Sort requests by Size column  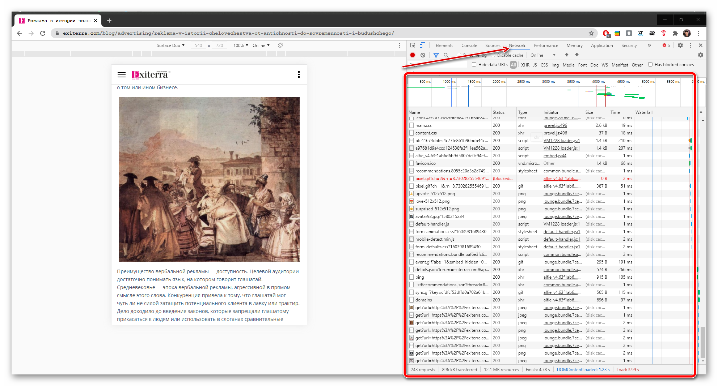pyautogui.click(x=596, y=112)
